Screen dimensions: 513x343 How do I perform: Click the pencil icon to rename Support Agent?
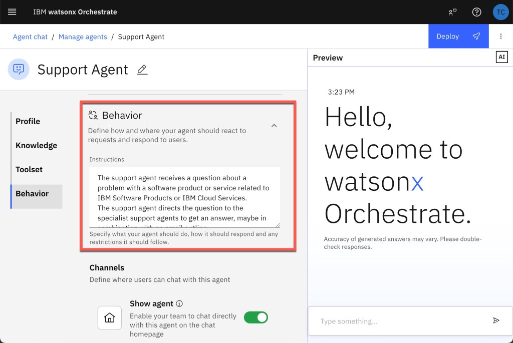(x=142, y=70)
